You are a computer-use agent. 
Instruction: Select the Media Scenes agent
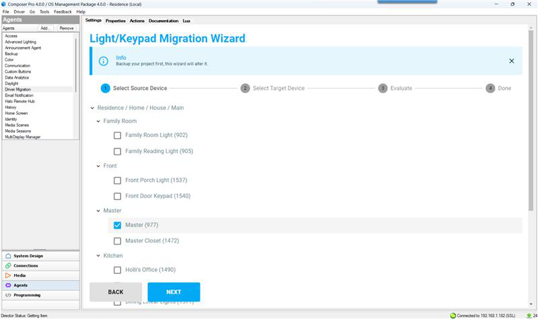point(17,125)
